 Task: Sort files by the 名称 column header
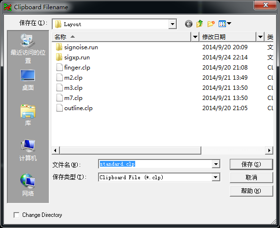pyautogui.click(x=122, y=37)
